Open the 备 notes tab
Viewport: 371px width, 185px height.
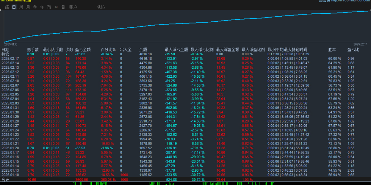tap(63, 7)
